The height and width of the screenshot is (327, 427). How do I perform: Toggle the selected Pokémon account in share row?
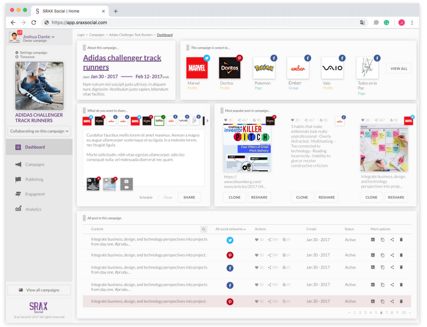coord(159,121)
